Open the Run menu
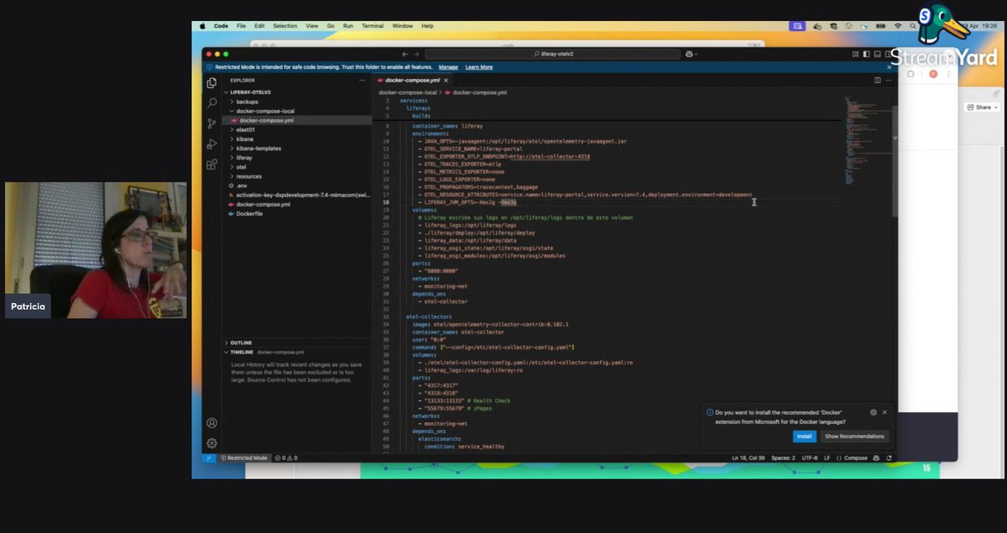Screen dimensions: 1007x533 click(x=348, y=26)
